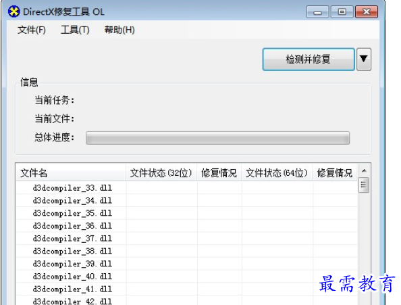Minimize the DirectX修复工具 window

pos(317,11)
